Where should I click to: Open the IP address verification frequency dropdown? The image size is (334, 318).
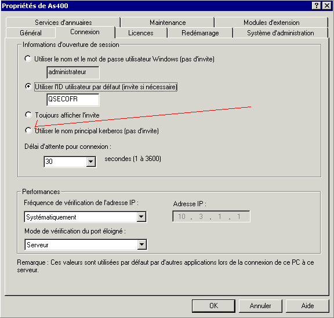pyautogui.click(x=141, y=217)
